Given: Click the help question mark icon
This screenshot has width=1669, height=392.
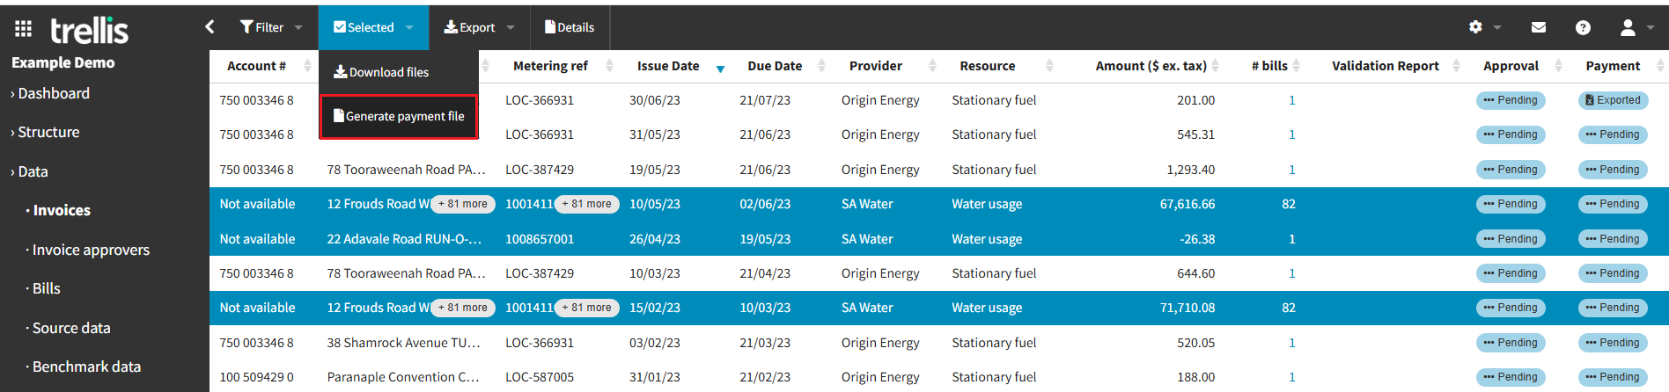Looking at the screenshot, I should [x=1583, y=27].
